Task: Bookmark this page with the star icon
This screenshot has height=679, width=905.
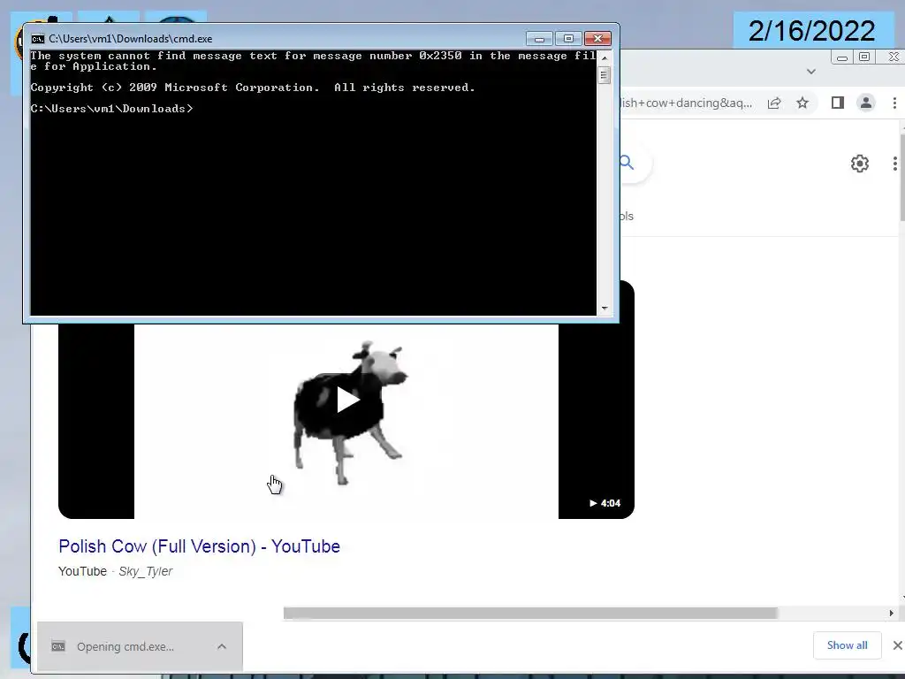Action: tap(802, 103)
